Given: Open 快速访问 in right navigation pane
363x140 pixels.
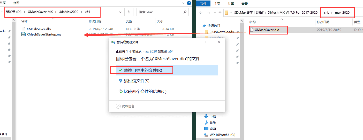Looking at the screenshot, I should click(214, 25).
